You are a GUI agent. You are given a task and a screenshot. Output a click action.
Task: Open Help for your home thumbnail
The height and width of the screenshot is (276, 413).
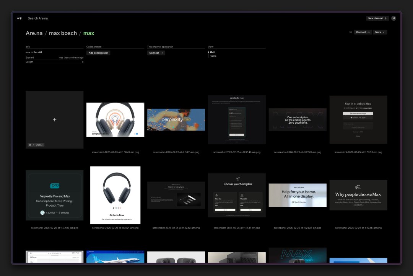298,195
